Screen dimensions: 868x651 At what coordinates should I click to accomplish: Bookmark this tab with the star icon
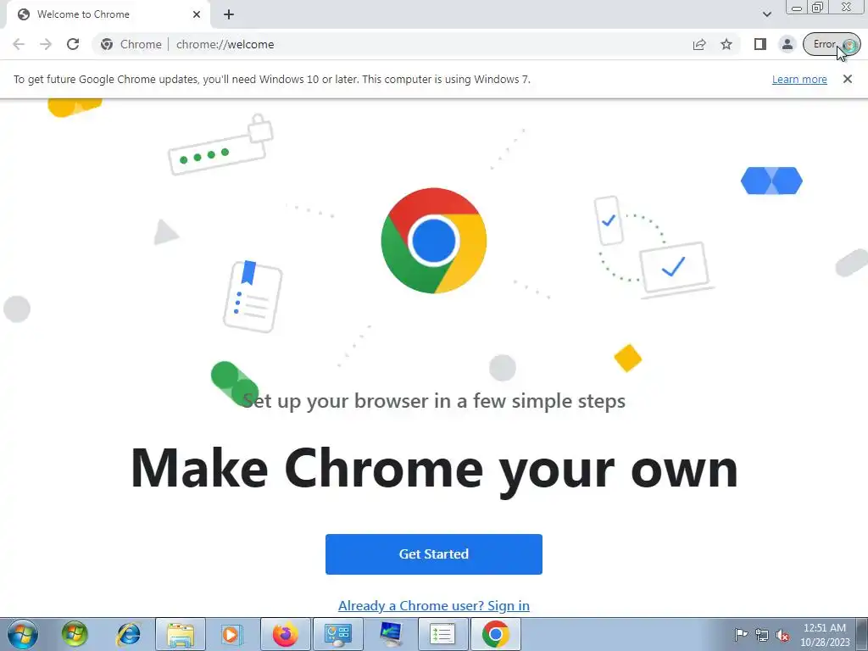point(726,44)
